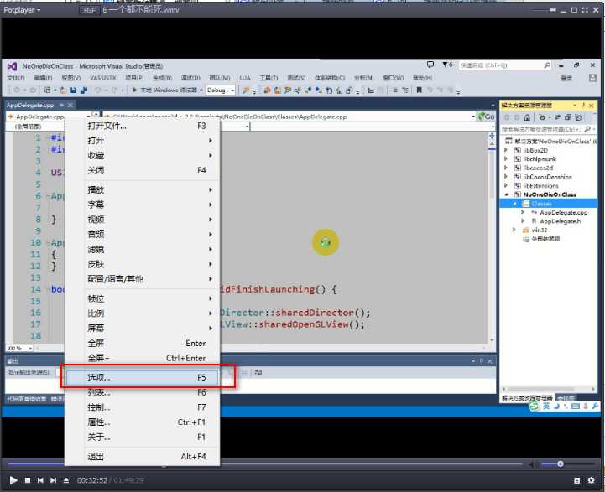Select the libcocos2d project

tap(538, 168)
